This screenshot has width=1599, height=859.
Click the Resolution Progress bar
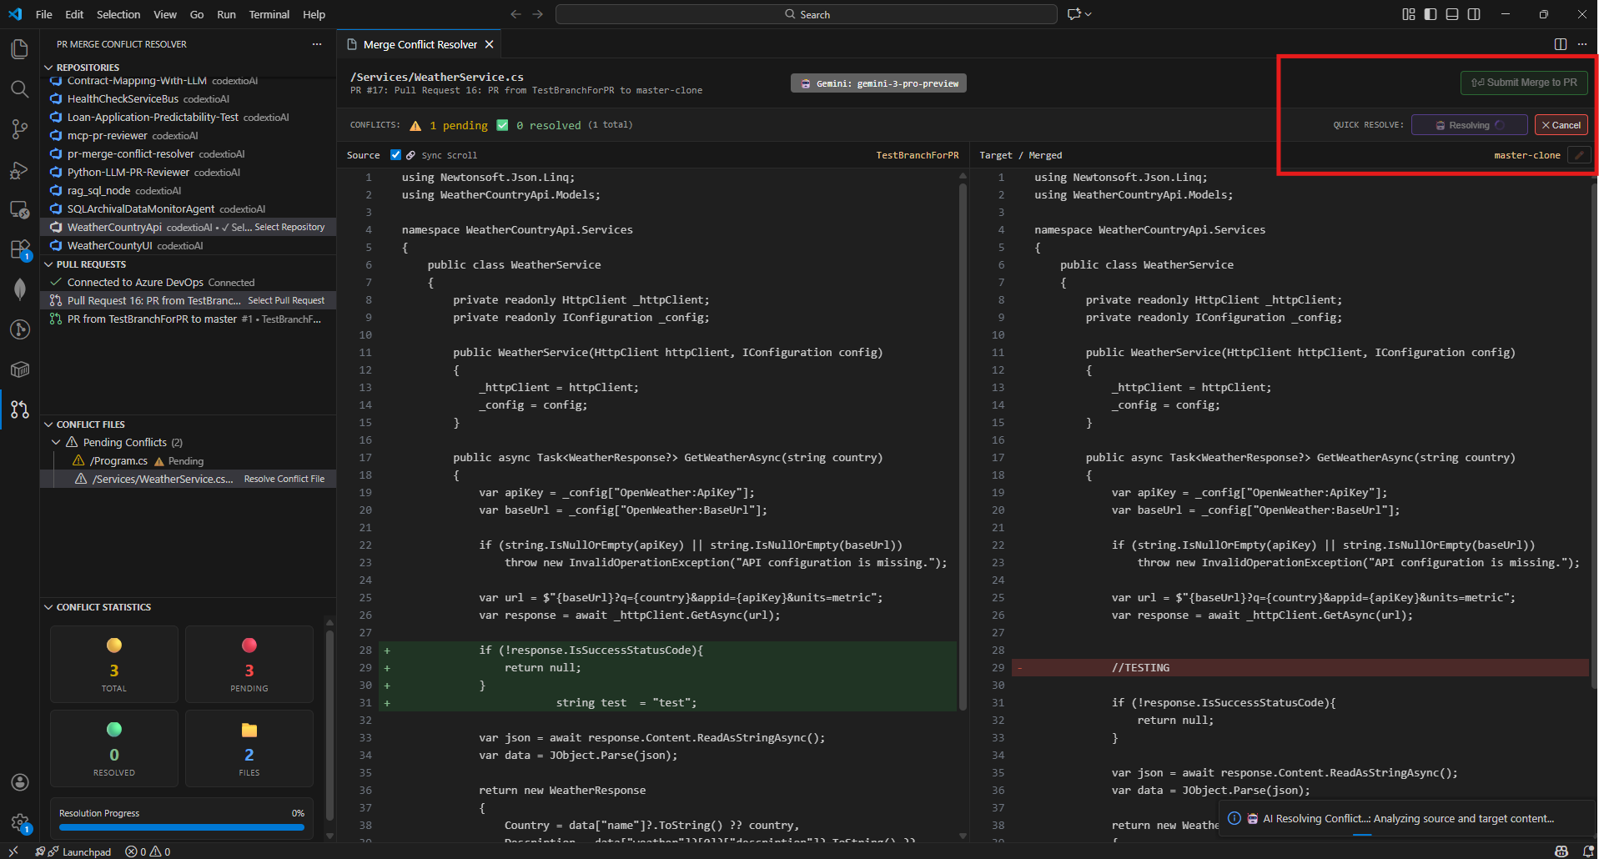(181, 828)
